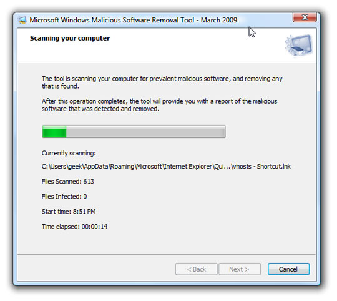
Task: Click the Cancel button
Action: pos(288,269)
